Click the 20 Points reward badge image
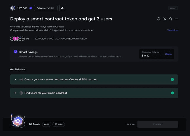Viewport: 190px width, 136px height. click(18, 121)
